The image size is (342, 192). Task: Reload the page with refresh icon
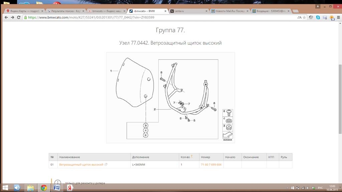(19, 17)
